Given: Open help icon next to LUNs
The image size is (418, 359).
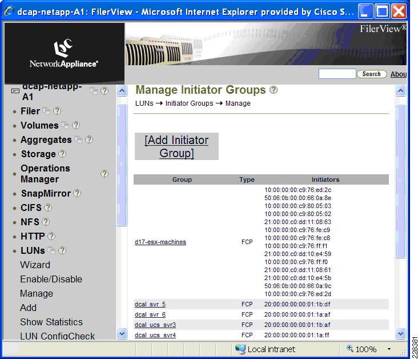Looking at the screenshot, I should coord(62,250).
